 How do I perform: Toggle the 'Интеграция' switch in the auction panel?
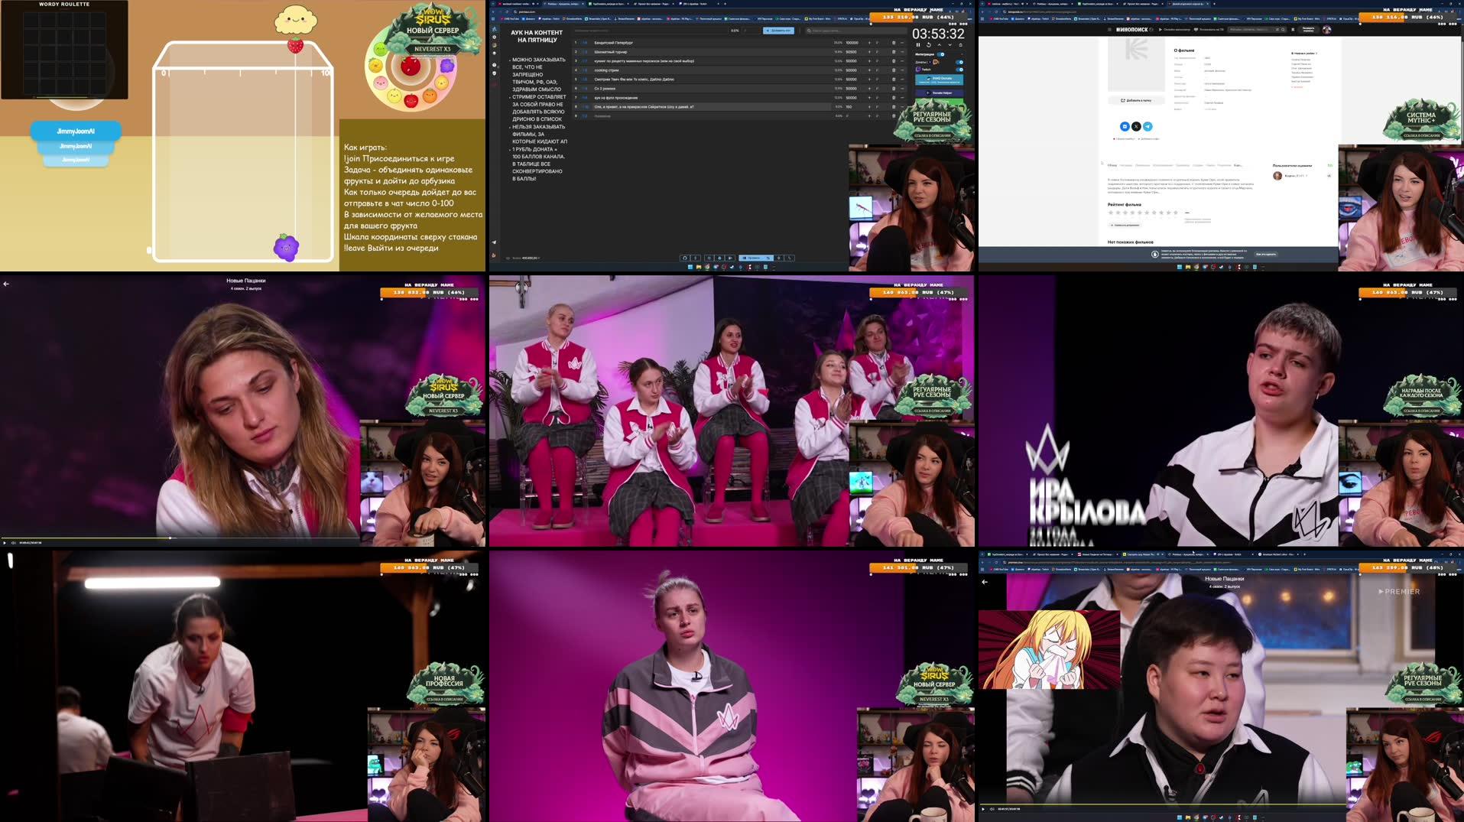(x=940, y=54)
